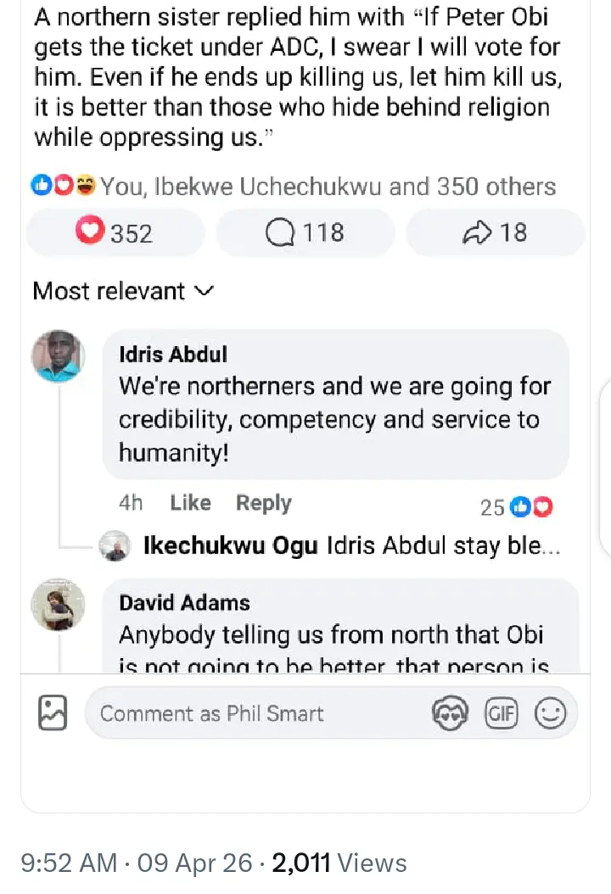Viewport: 611px width, 894px height.
Task: Expand the Most relevant sort dropdown
Action: 123,291
